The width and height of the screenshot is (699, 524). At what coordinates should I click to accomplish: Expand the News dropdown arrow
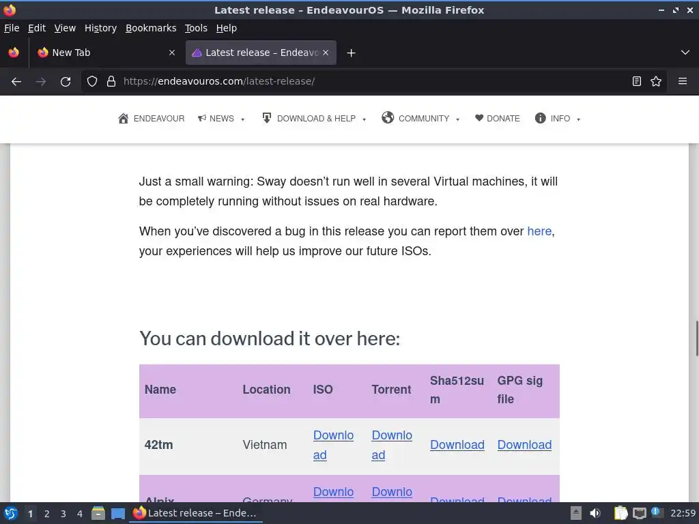pos(242,119)
